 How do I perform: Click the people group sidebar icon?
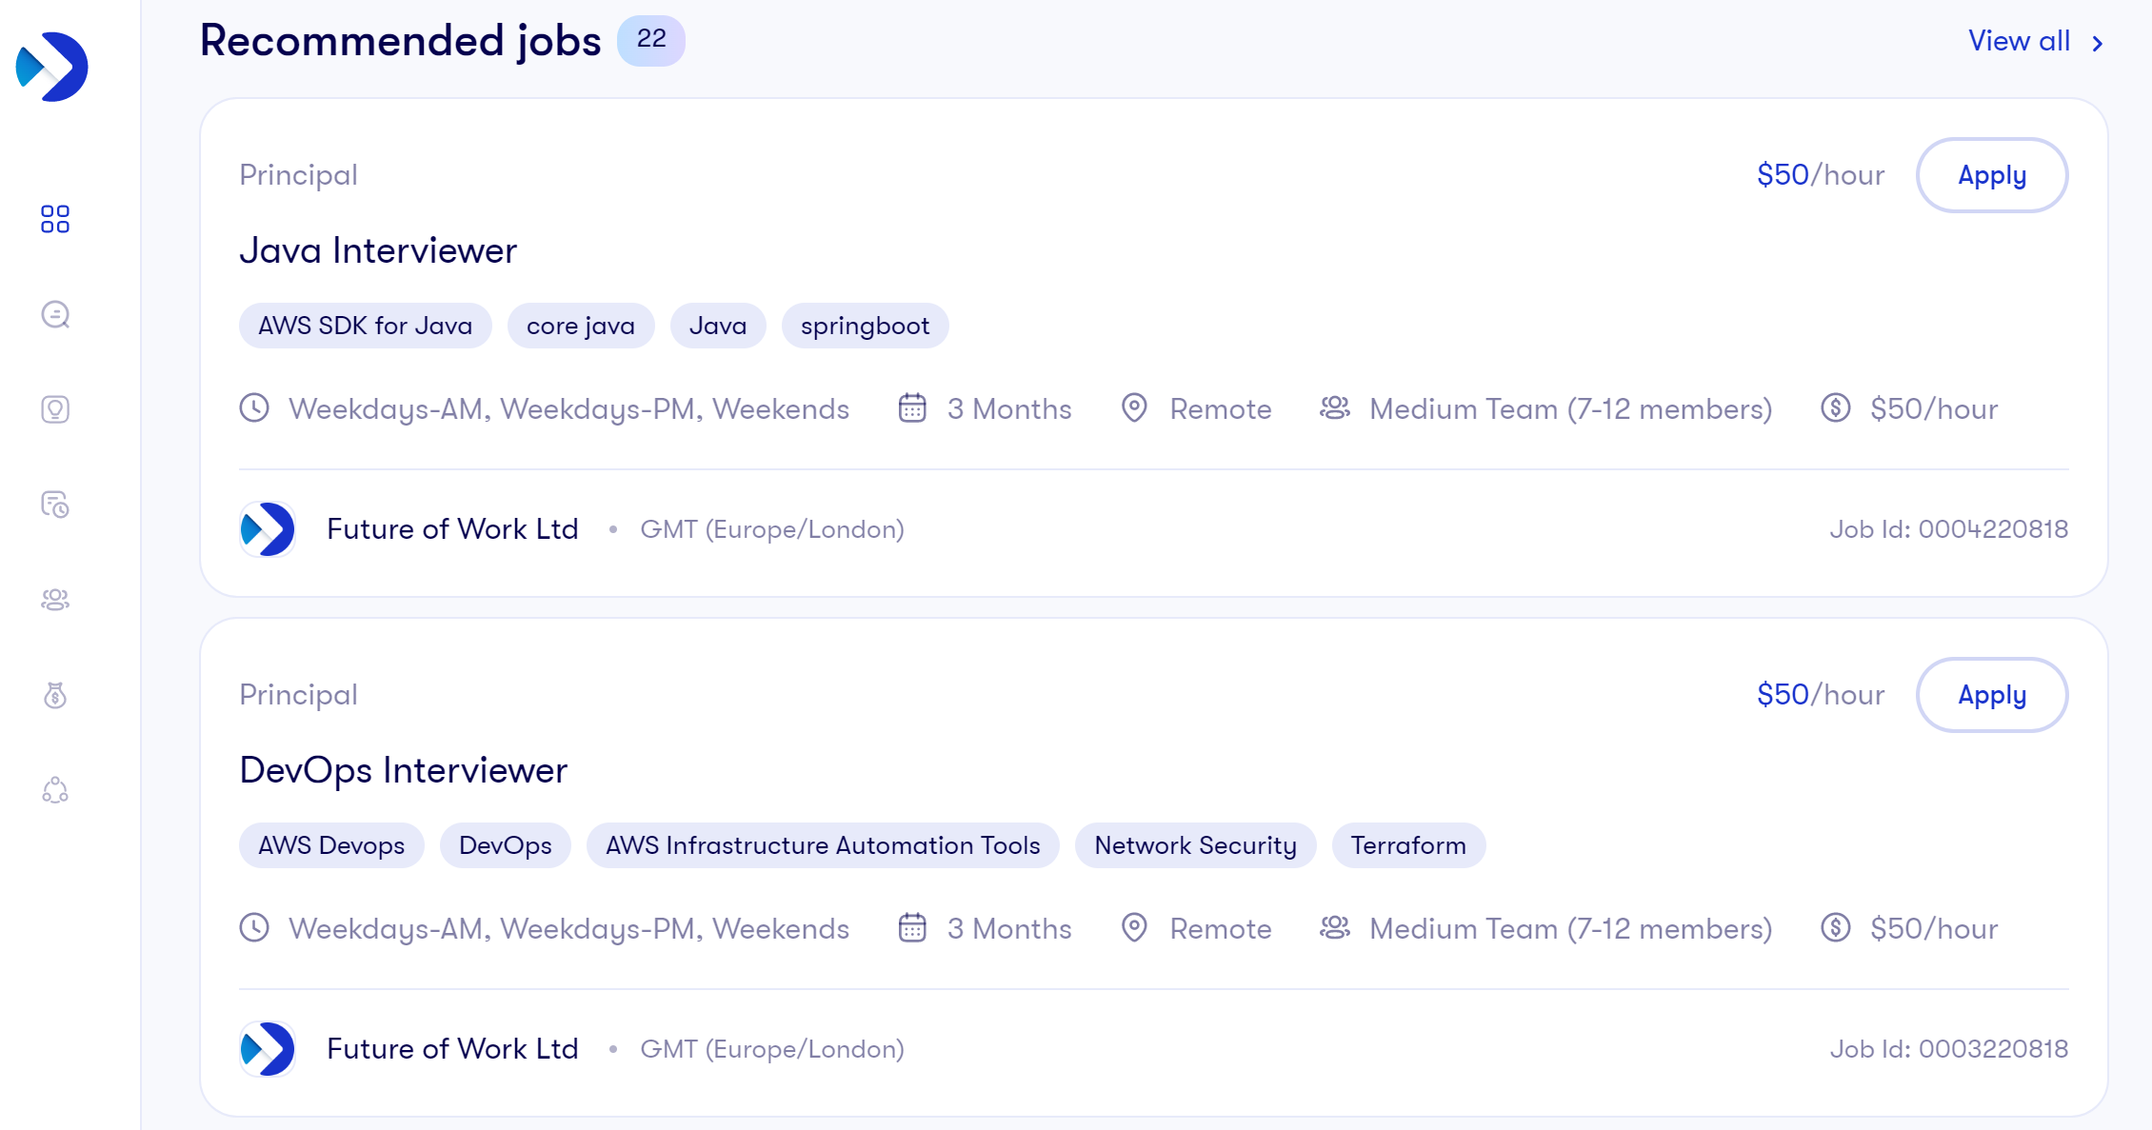pos(55,600)
